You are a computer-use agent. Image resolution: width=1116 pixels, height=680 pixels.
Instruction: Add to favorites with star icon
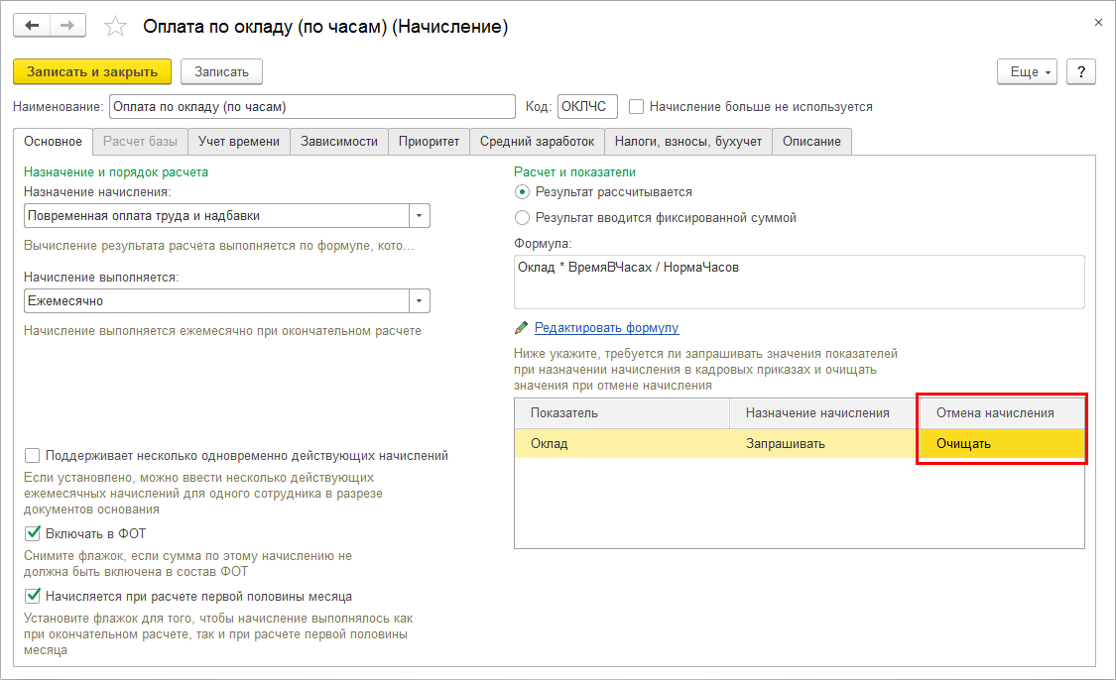coord(116,27)
